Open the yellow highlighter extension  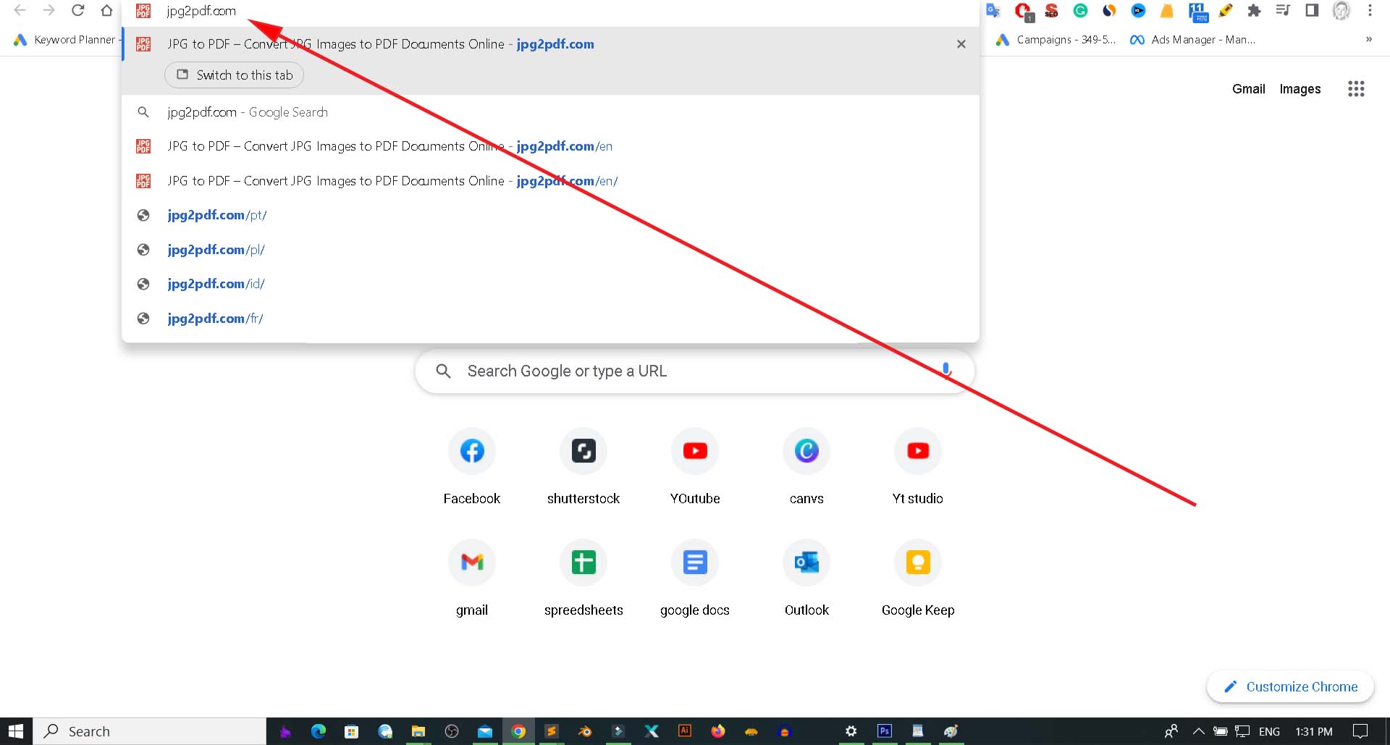click(x=1225, y=10)
